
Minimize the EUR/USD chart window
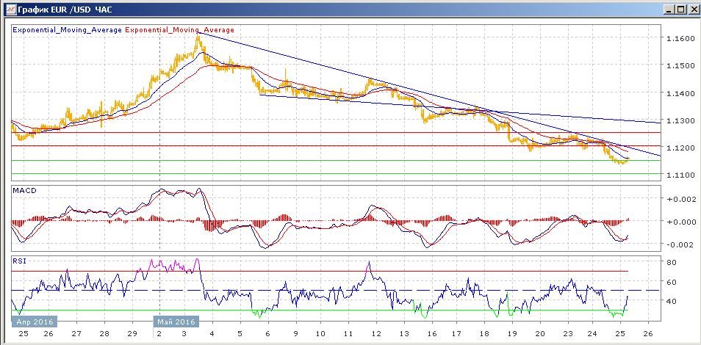[x=668, y=10]
